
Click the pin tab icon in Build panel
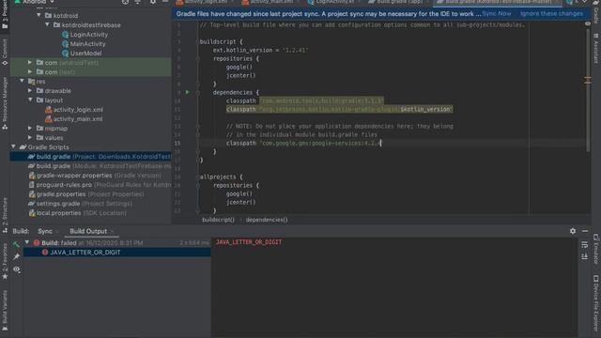[16, 256]
